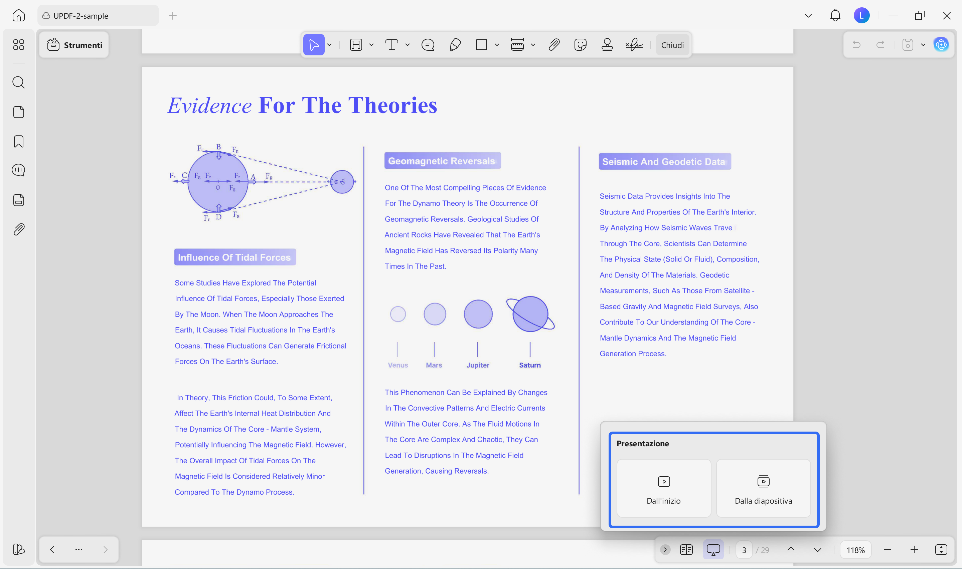Zoom in with the plus button
Image resolution: width=962 pixels, height=569 pixels.
click(x=914, y=549)
